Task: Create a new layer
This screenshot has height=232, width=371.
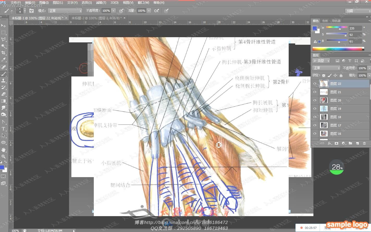Action: [x=357, y=143]
